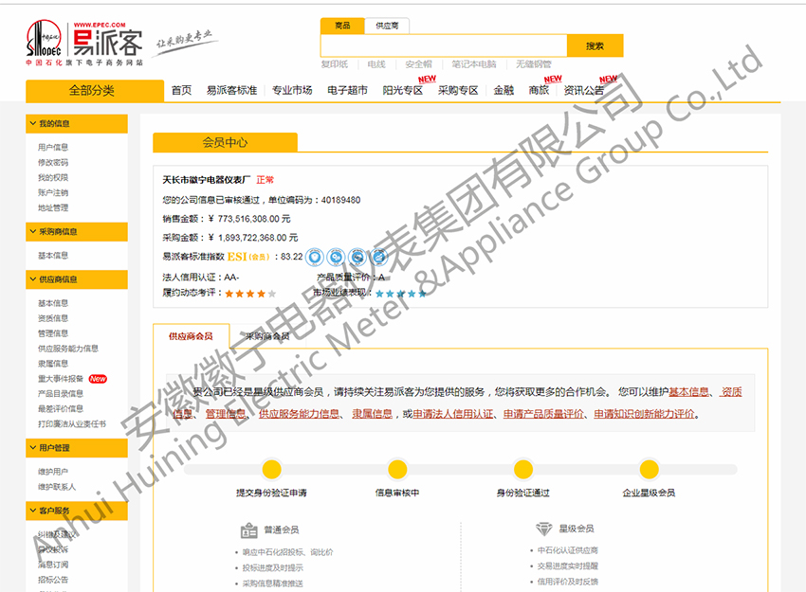The width and height of the screenshot is (806, 592).
Task: Click the 提交身份验证申请 progress step dot
Action: (x=271, y=469)
